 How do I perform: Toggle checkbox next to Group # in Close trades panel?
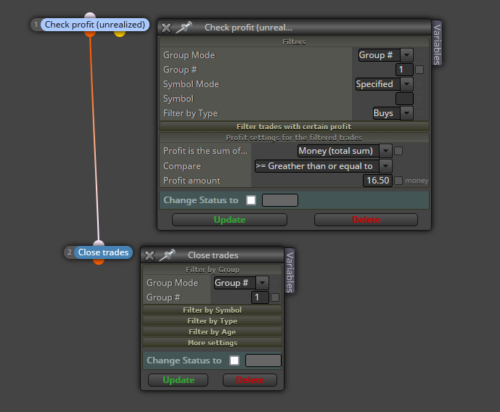275,297
